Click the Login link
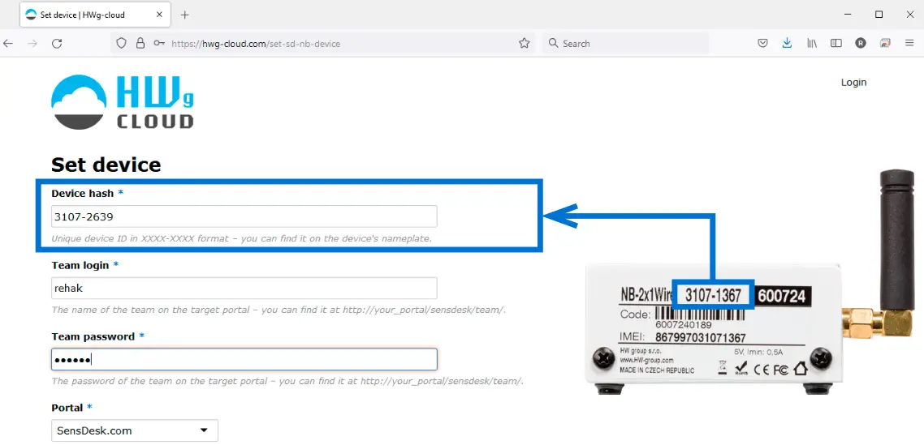The height and width of the screenshot is (445, 924). point(853,83)
